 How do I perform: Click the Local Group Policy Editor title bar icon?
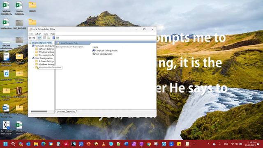tap(30, 29)
